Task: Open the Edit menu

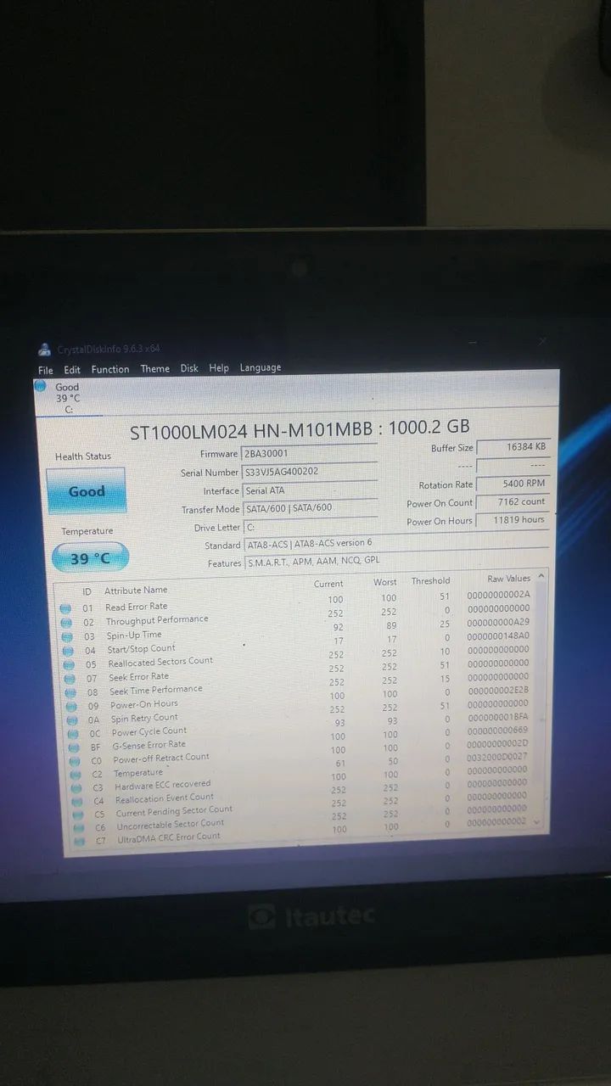Action: tap(72, 370)
